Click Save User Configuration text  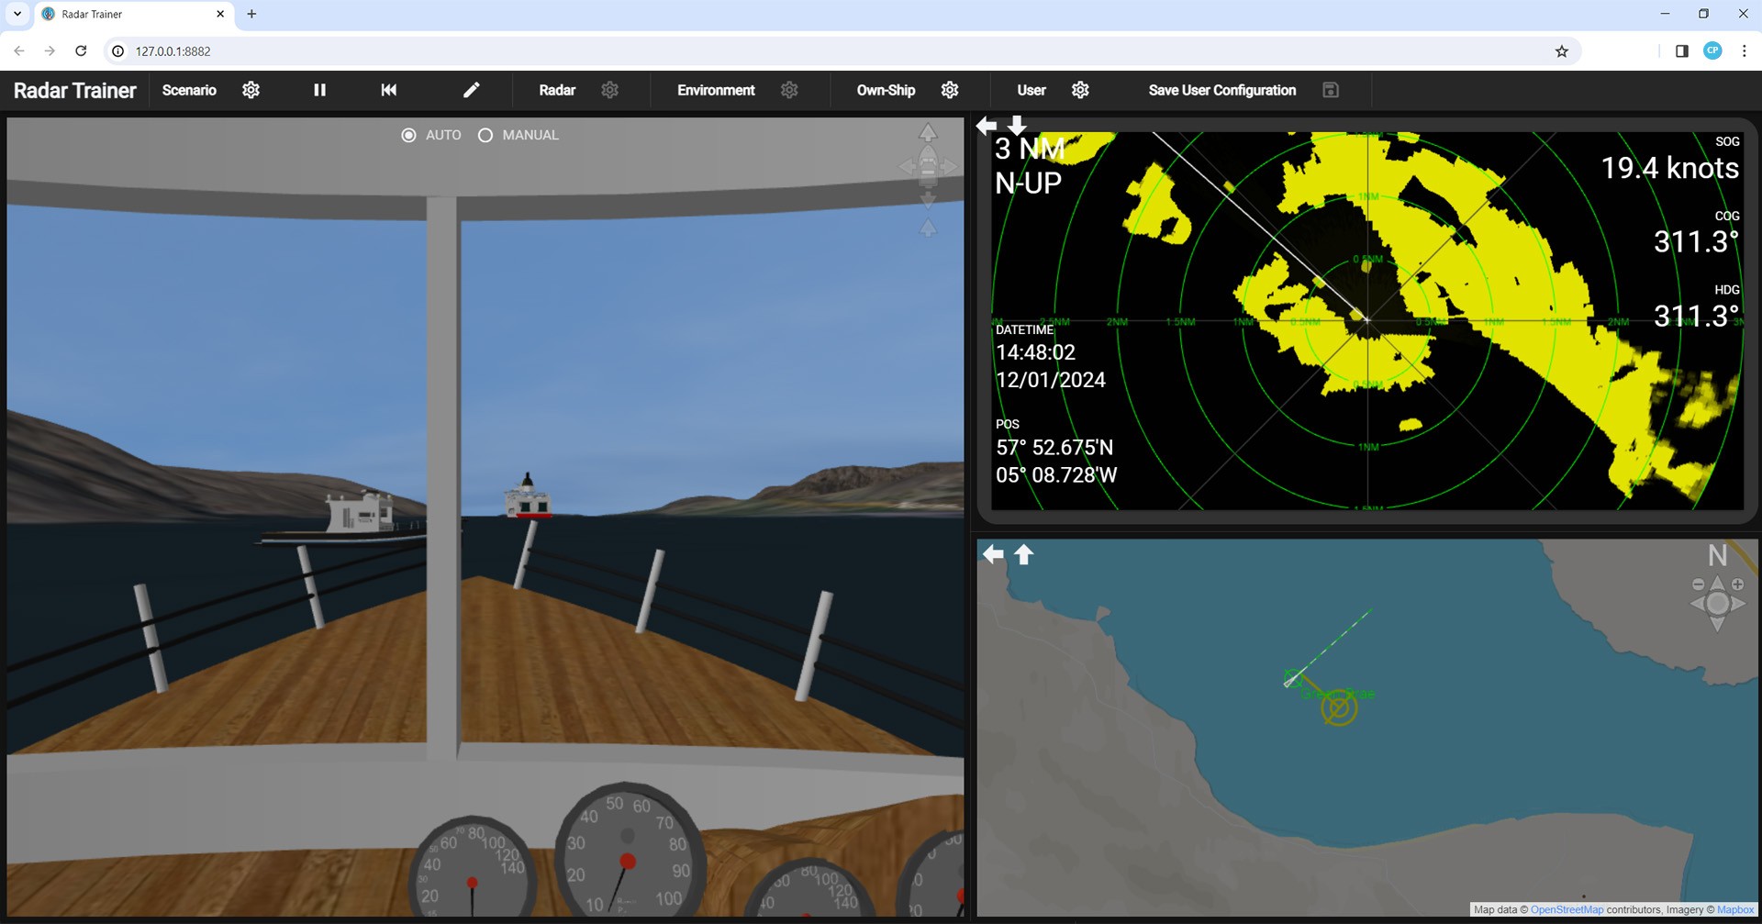1222,90
